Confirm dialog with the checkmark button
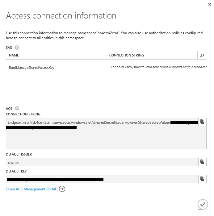Screen dimensions: 214x216 click(x=203, y=204)
